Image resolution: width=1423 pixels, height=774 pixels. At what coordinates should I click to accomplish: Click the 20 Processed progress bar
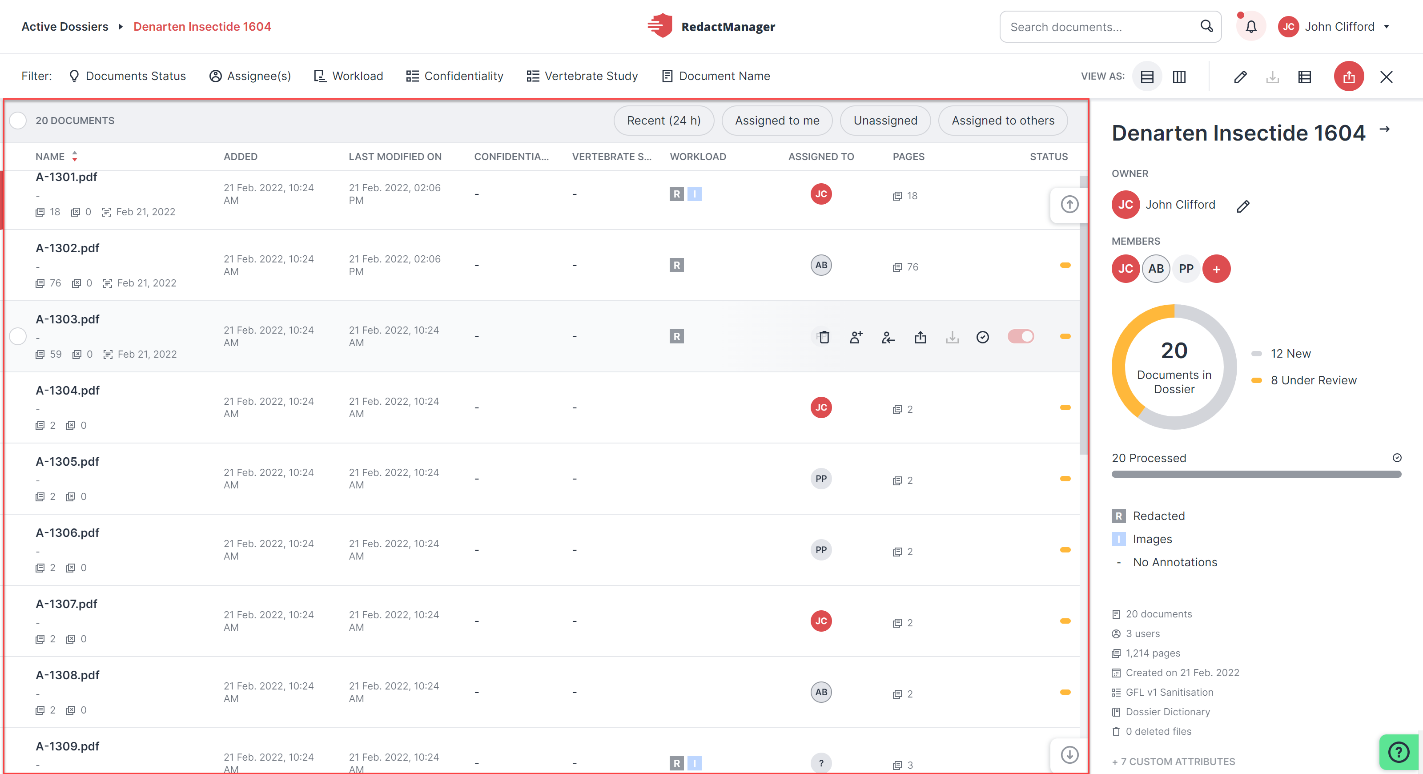click(x=1256, y=474)
